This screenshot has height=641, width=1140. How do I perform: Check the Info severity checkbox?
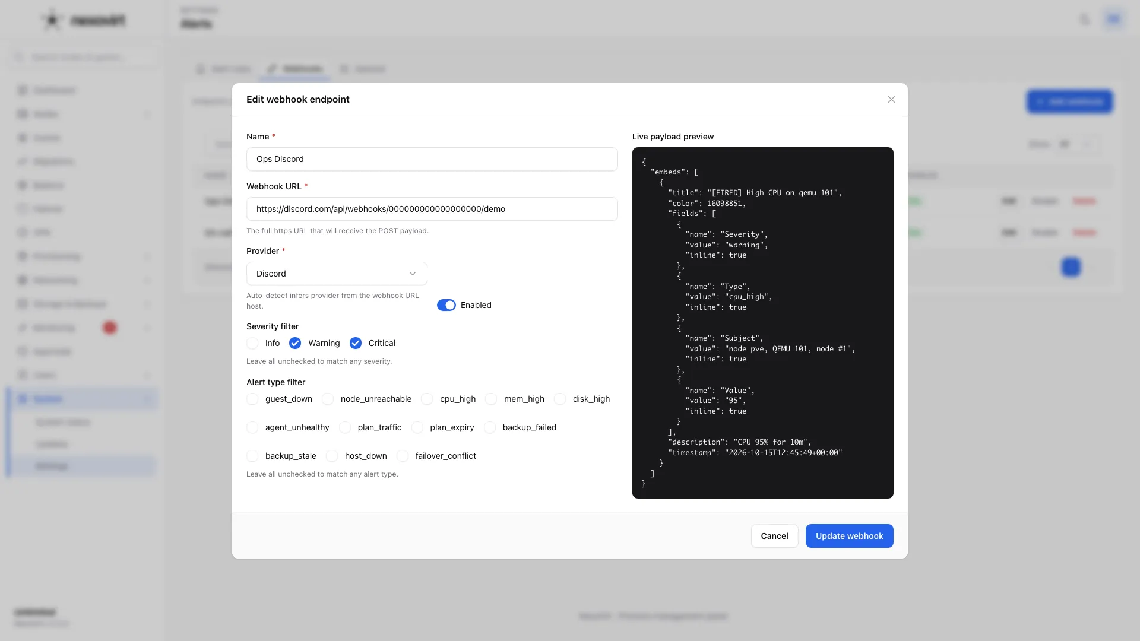coord(252,343)
